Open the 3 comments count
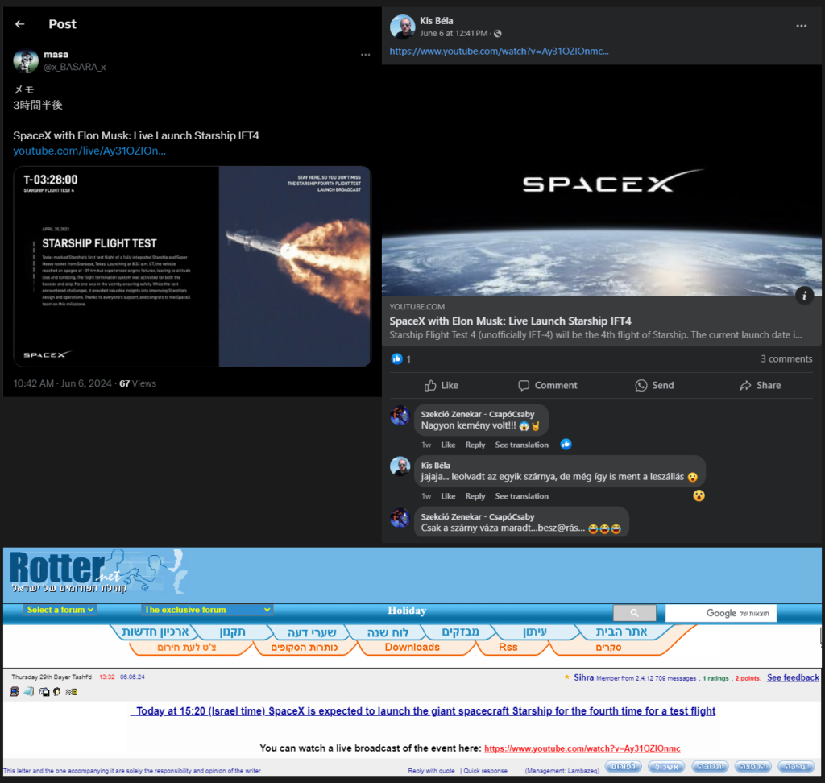825x783 pixels. [786, 359]
